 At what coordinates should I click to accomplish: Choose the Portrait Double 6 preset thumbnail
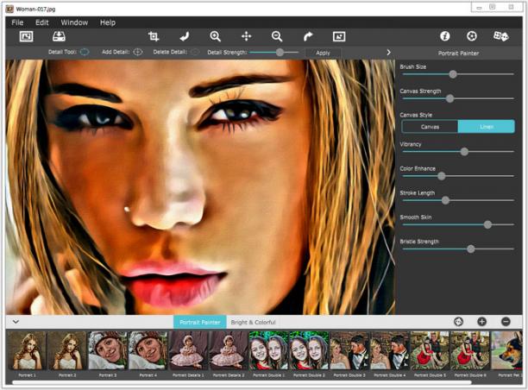[469, 350]
